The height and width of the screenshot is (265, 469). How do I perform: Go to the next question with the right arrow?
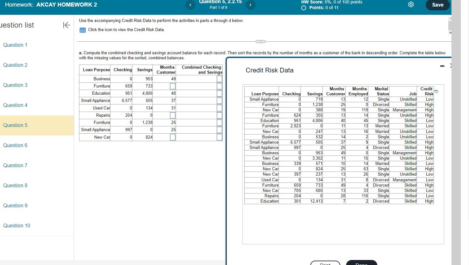[250, 5]
